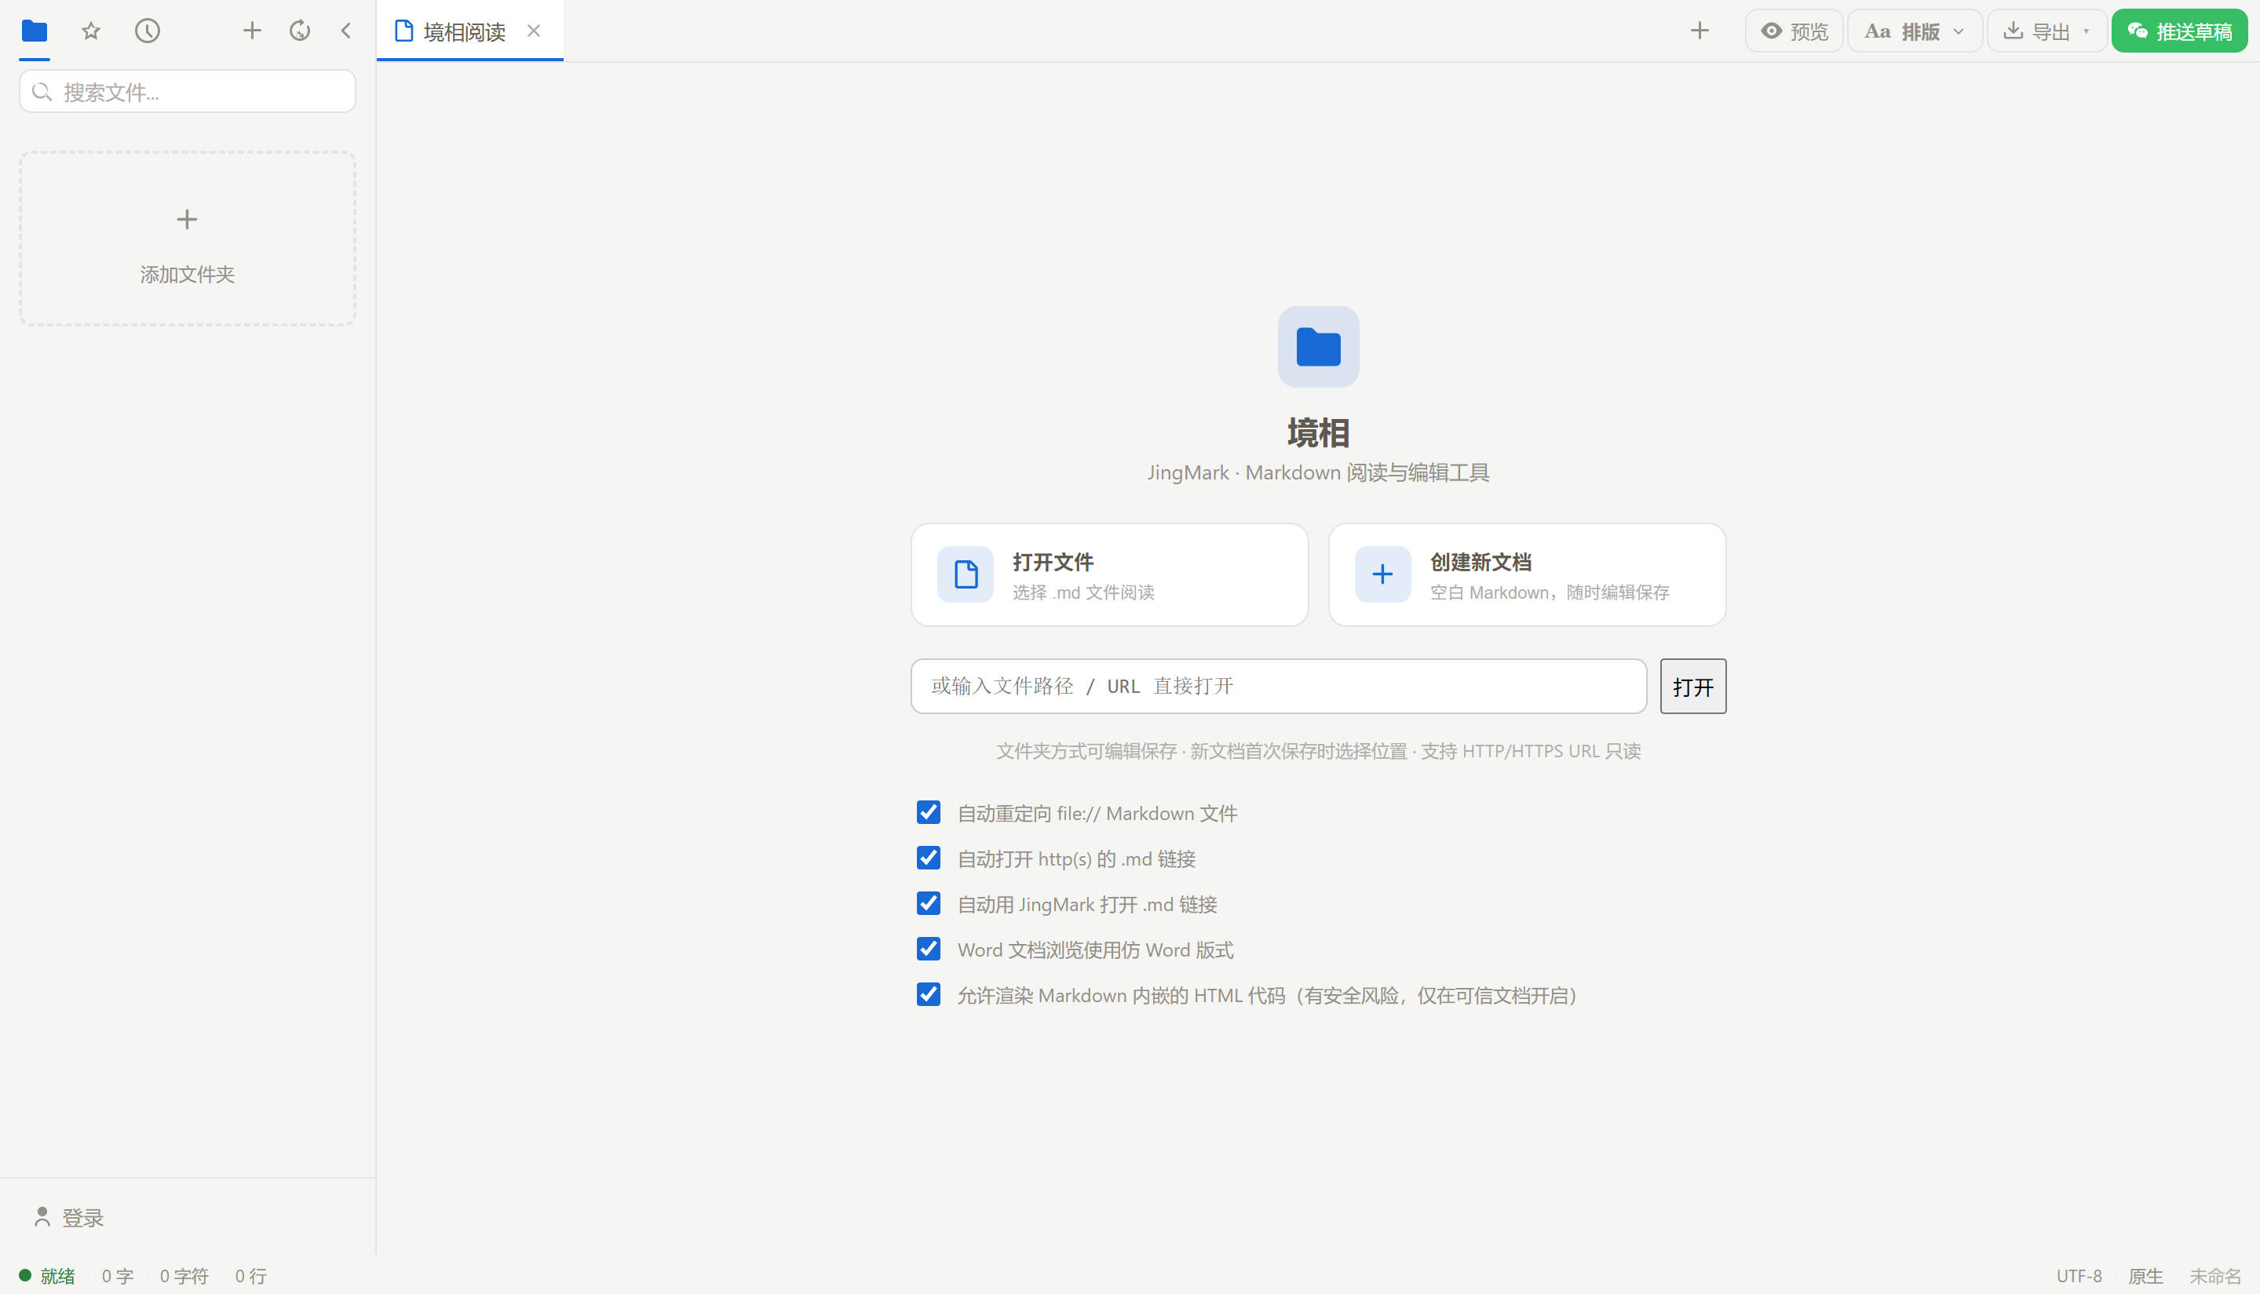Collapse the sidebar with left chevron

[347, 31]
